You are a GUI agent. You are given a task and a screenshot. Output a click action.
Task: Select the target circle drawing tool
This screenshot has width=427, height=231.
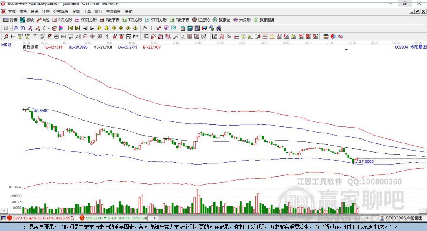pos(85,37)
